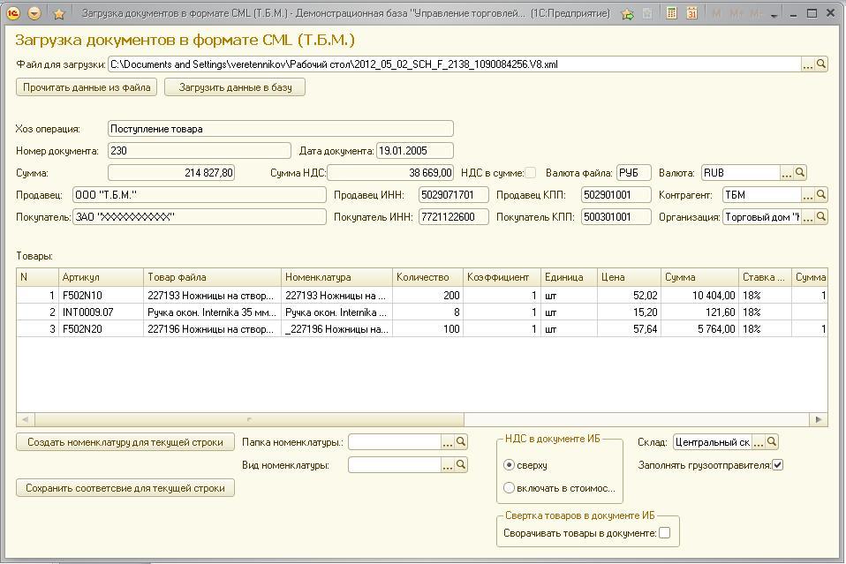Open Валюта field magnifier lookup
846x564 pixels.
click(x=800, y=173)
